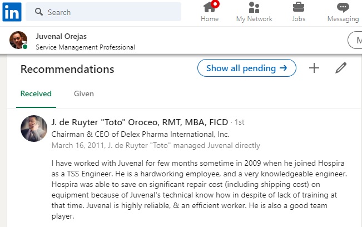362x227 pixels.
Task: Click the Home notification badge
Action: coord(216,3)
